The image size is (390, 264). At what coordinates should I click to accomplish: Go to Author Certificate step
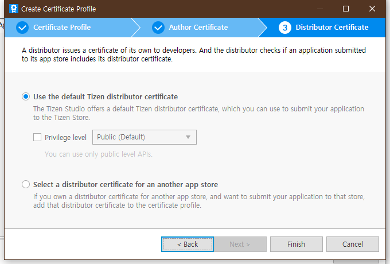tap(198, 28)
